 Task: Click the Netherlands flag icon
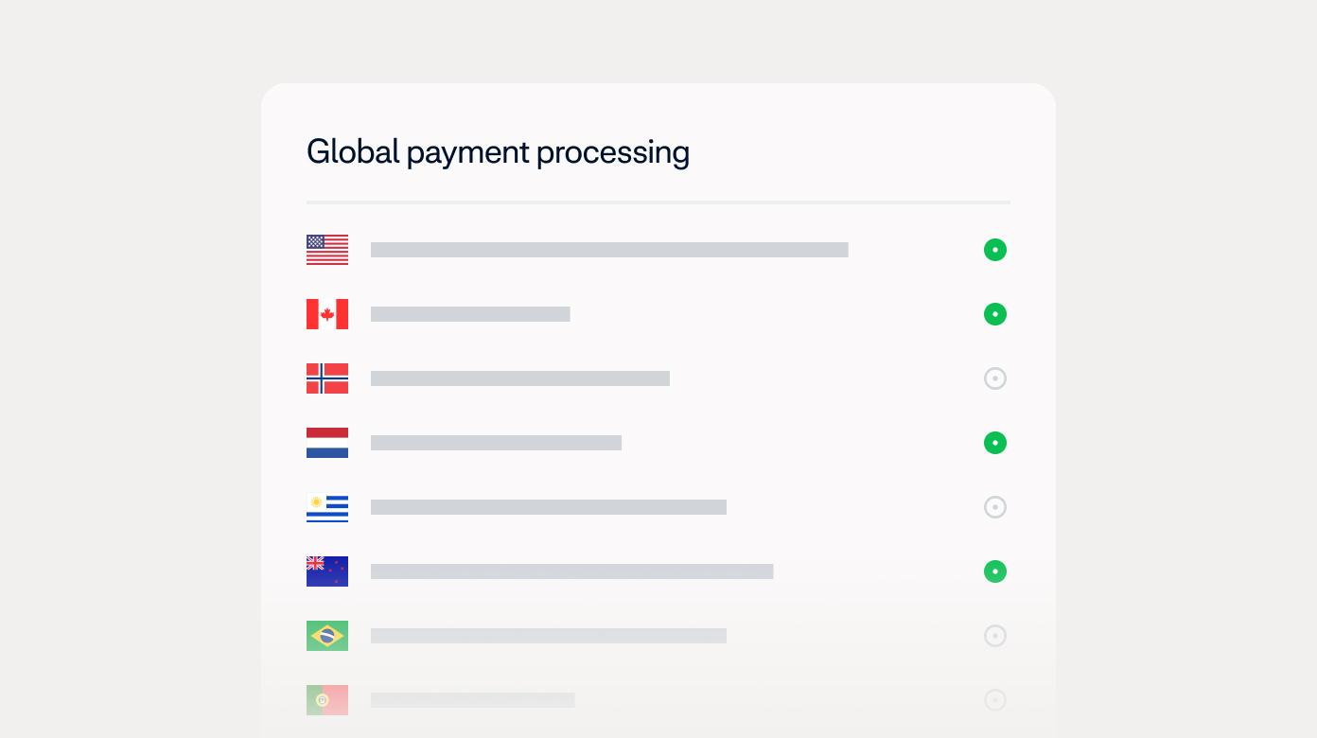click(x=327, y=443)
